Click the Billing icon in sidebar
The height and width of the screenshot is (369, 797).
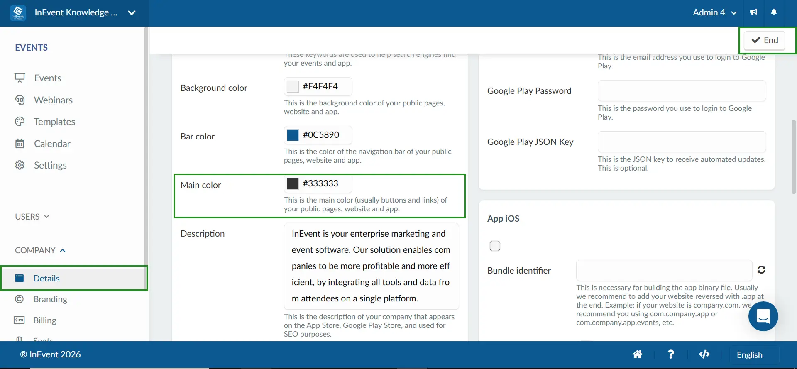coord(20,320)
